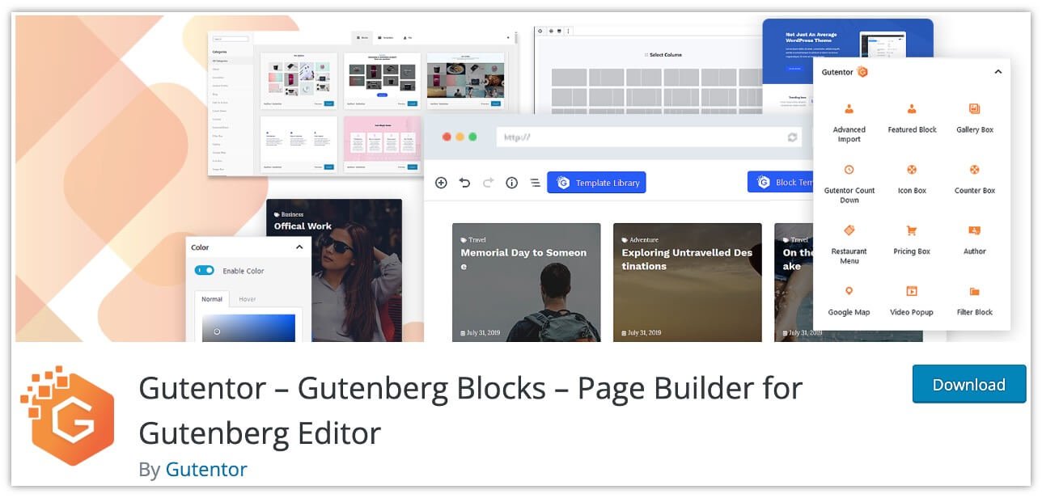1042x498 pixels.
Task: Switch to the Hover color tab
Action: tap(248, 299)
